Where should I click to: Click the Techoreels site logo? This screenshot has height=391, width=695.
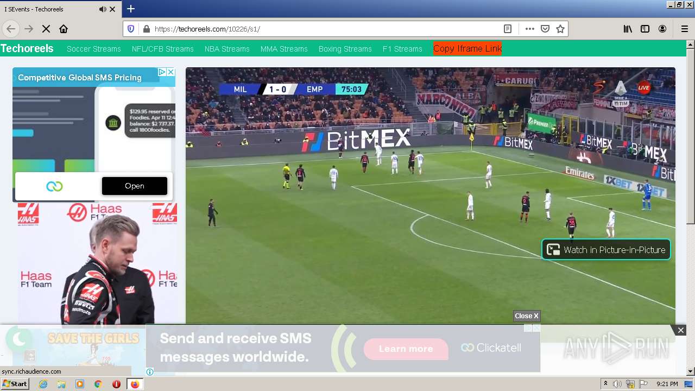(27, 48)
